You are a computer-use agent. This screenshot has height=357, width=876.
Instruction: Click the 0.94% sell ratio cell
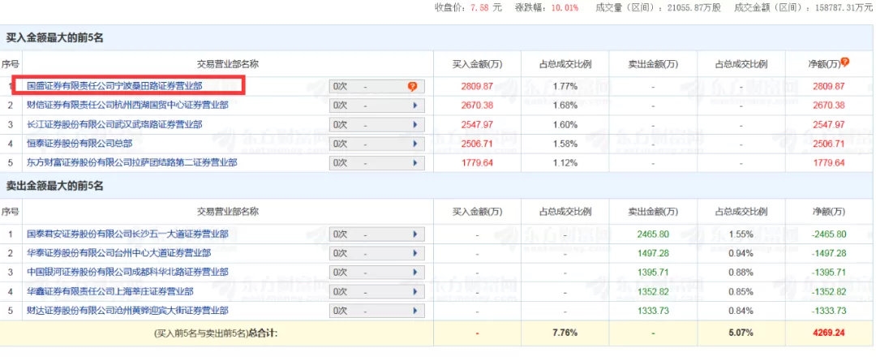click(741, 253)
